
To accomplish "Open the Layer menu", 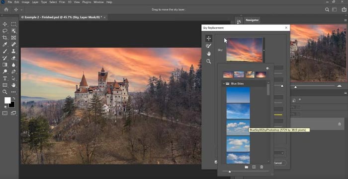I will point(35,2).
